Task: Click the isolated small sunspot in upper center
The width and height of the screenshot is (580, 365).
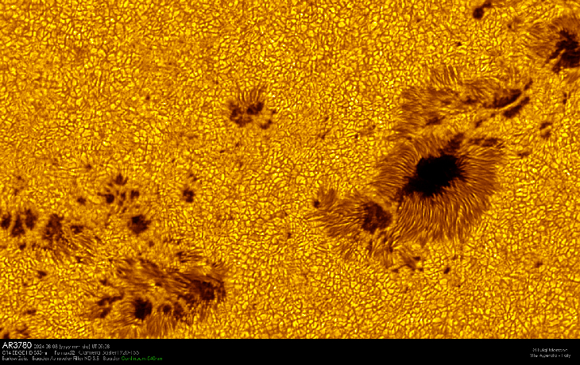Action: 249,110
